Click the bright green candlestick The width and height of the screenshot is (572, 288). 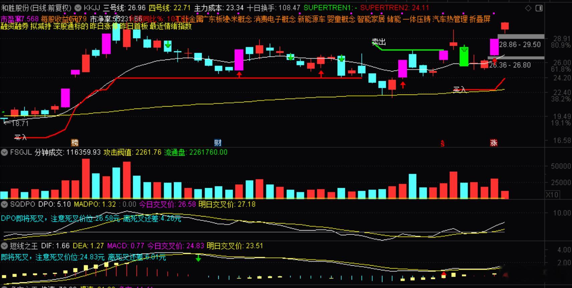(464, 56)
